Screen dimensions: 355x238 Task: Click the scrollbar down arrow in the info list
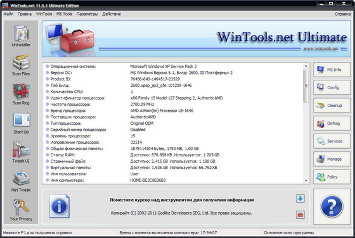click(x=306, y=180)
